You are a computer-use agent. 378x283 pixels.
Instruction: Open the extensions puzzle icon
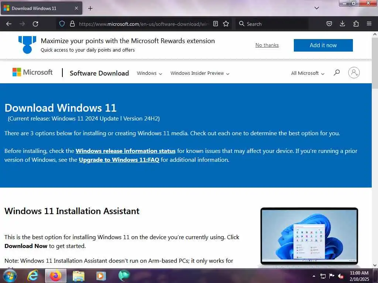click(x=356, y=24)
